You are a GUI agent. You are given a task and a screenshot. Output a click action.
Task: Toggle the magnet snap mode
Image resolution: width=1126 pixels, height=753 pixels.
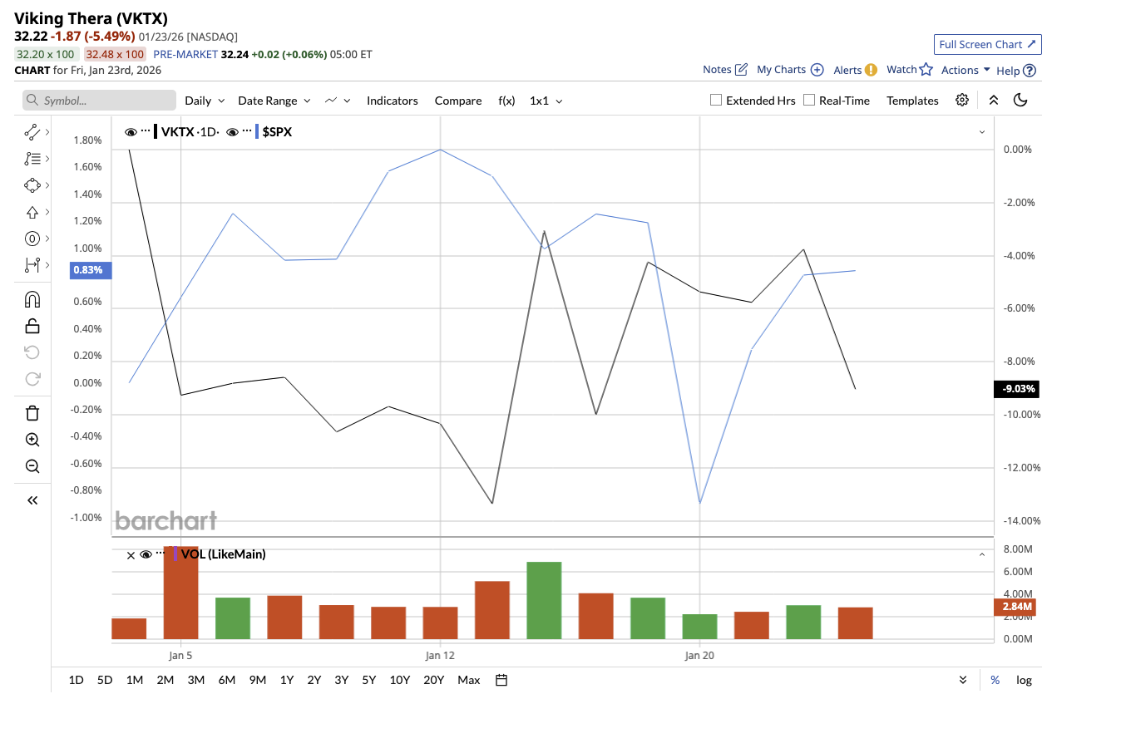click(32, 299)
